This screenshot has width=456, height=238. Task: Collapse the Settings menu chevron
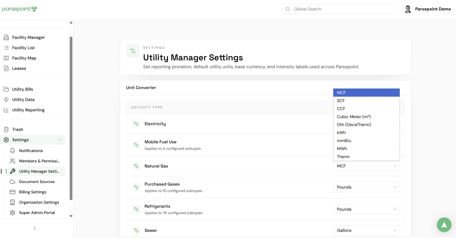pos(59,140)
